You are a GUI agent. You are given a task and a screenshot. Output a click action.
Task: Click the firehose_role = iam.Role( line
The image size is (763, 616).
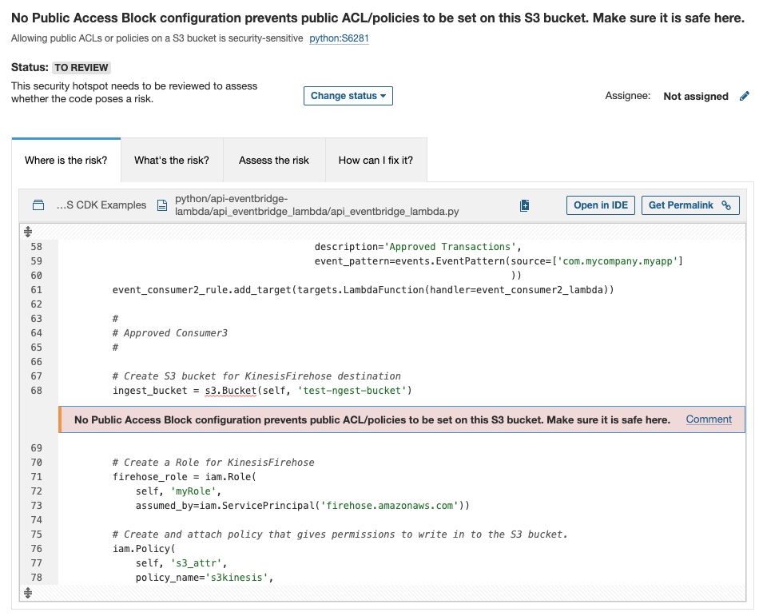click(185, 477)
